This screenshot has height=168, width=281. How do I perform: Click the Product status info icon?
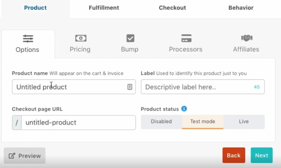point(184,109)
